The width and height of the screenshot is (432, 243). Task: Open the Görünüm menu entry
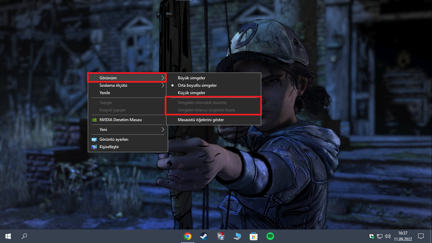point(128,78)
